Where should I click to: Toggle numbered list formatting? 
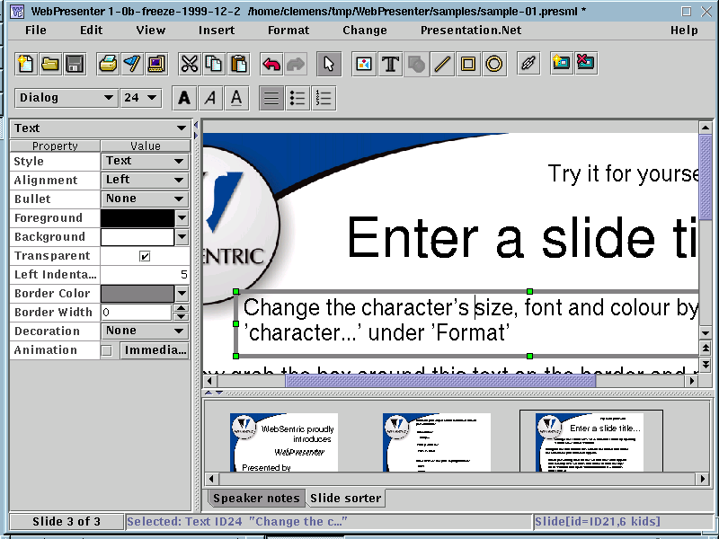click(x=324, y=98)
